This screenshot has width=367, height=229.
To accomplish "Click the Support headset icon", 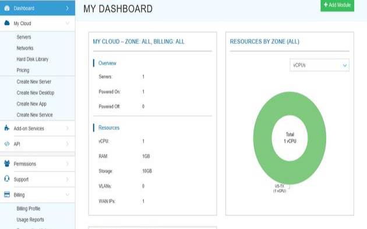I will click(7, 179).
